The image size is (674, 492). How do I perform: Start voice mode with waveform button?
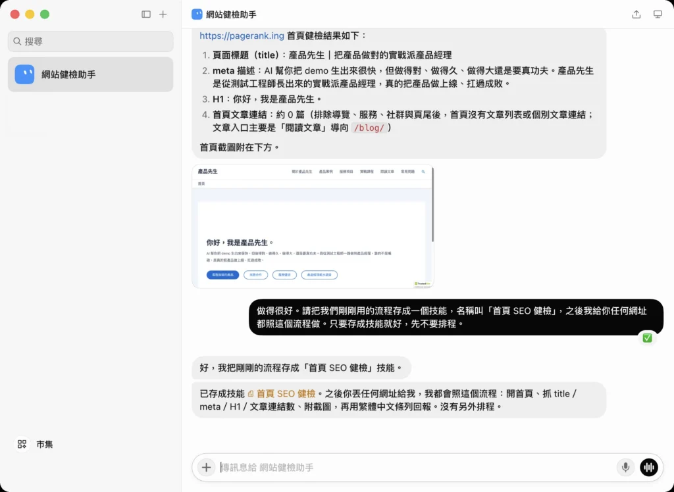coord(648,467)
